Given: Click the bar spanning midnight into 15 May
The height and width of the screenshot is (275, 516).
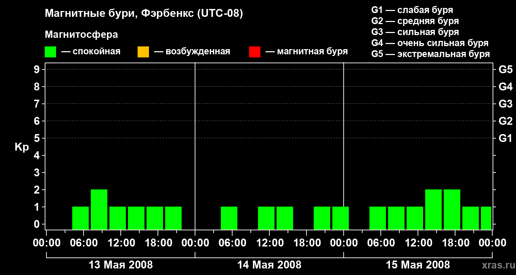Looking at the screenshot, I should coord(341,218).
